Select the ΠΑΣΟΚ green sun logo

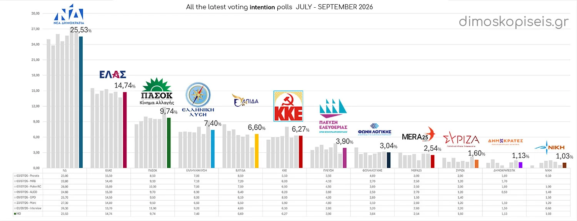157,91
